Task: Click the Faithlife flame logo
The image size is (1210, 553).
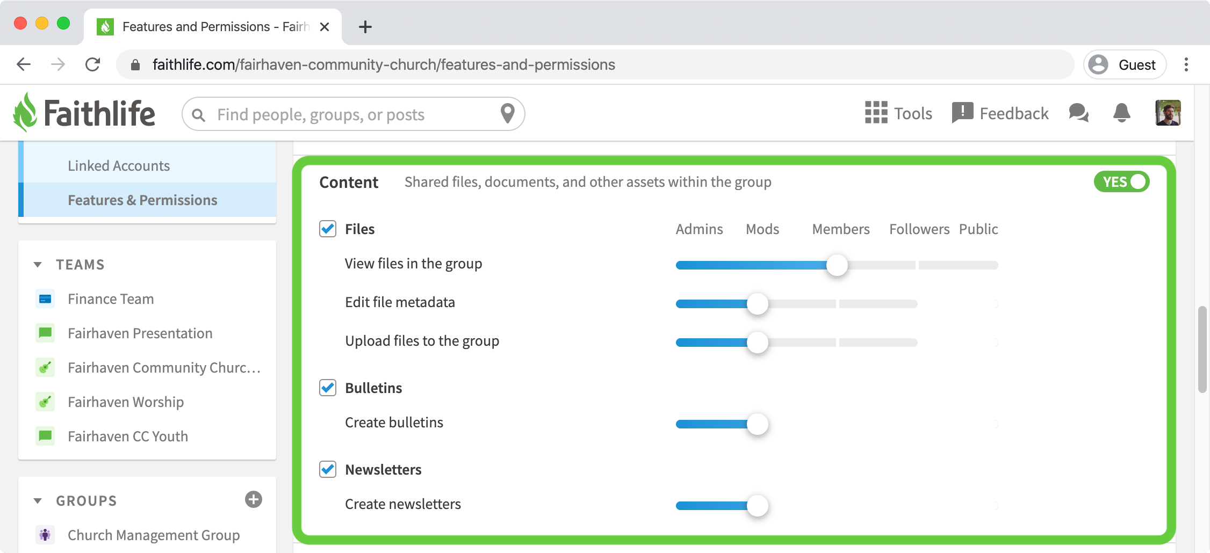Action: 25,112
